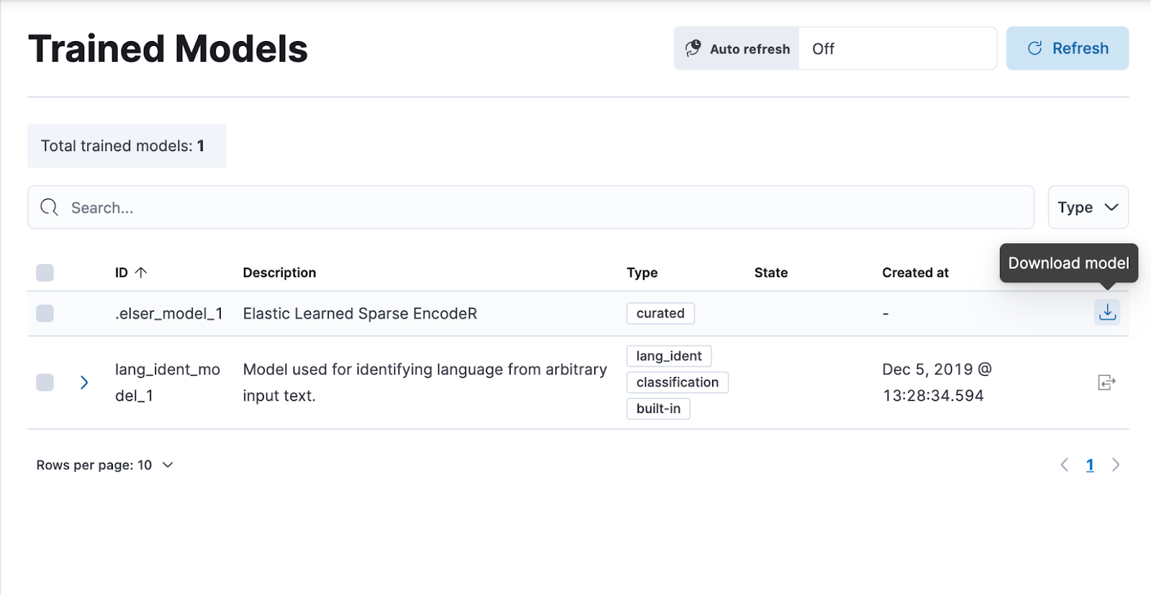This screenshot has height=595, width=1151.
Task: Sort by the Created at column header
Action: click(x=915, y=273)
